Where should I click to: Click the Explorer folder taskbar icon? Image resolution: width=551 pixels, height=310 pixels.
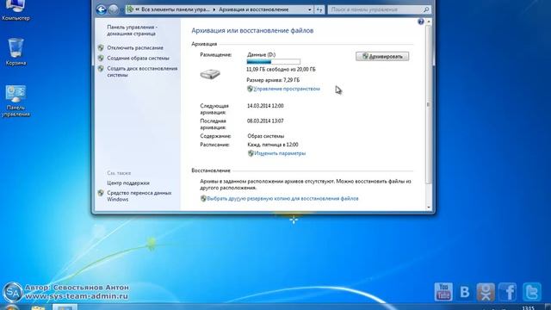[38, 307]
